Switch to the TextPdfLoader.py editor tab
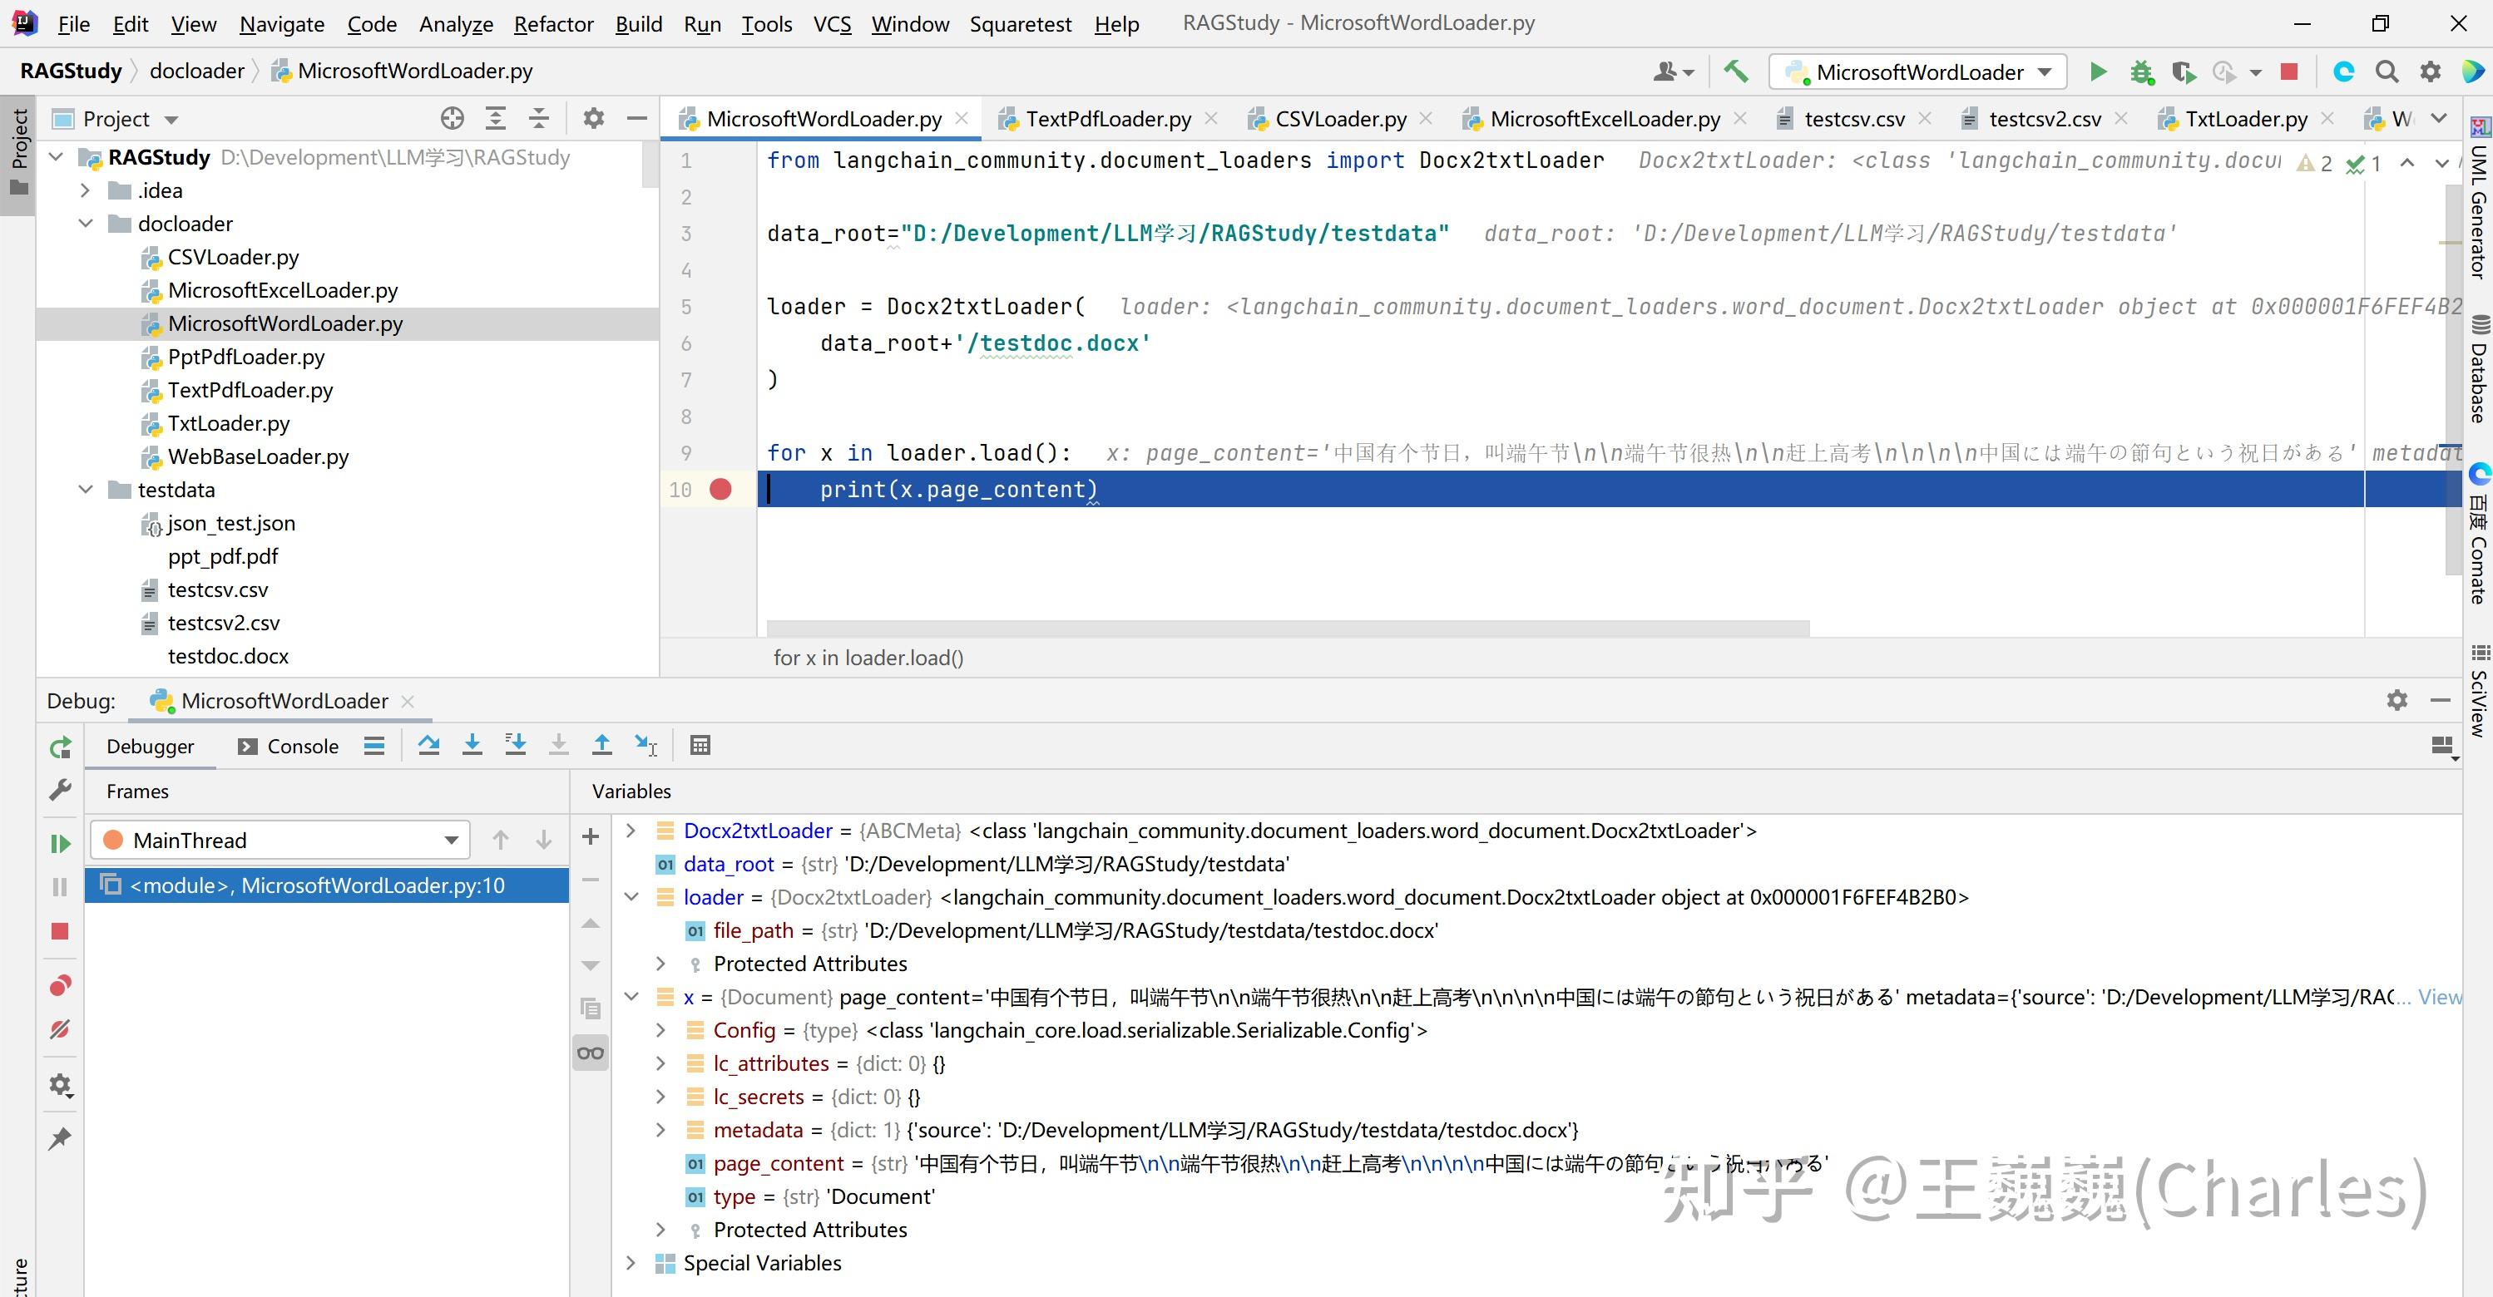This screenshot has width=2493, height=1297. [x=1107, y=119]
